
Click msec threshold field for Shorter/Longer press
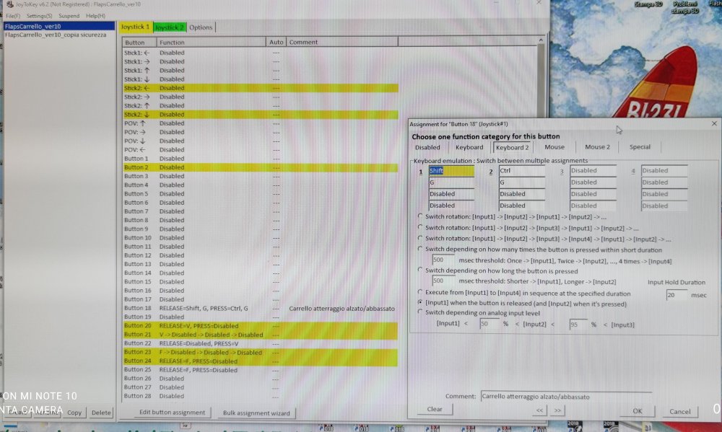[442, 281]
